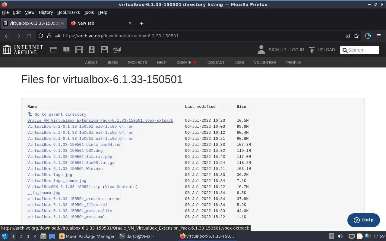386x241 pixels.
Task: Open the History menu
Action: click(46, 12)
